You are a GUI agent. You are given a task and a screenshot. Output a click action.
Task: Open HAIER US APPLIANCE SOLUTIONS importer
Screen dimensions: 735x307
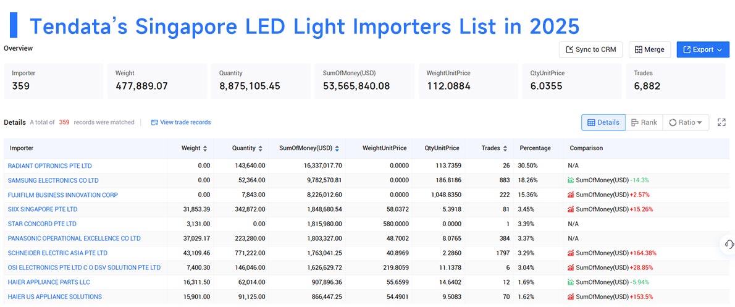(55, 296)
